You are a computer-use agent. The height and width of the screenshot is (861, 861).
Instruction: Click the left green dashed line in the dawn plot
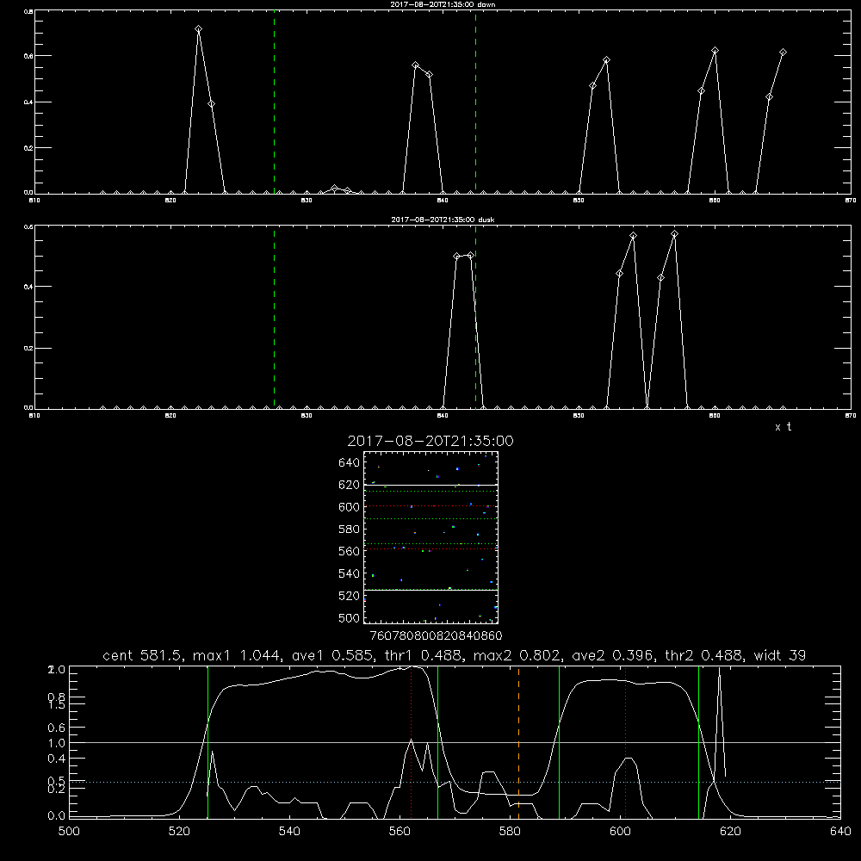(274, 102)
